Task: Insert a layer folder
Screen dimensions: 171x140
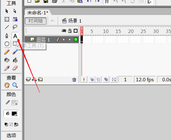Action: 40,79
